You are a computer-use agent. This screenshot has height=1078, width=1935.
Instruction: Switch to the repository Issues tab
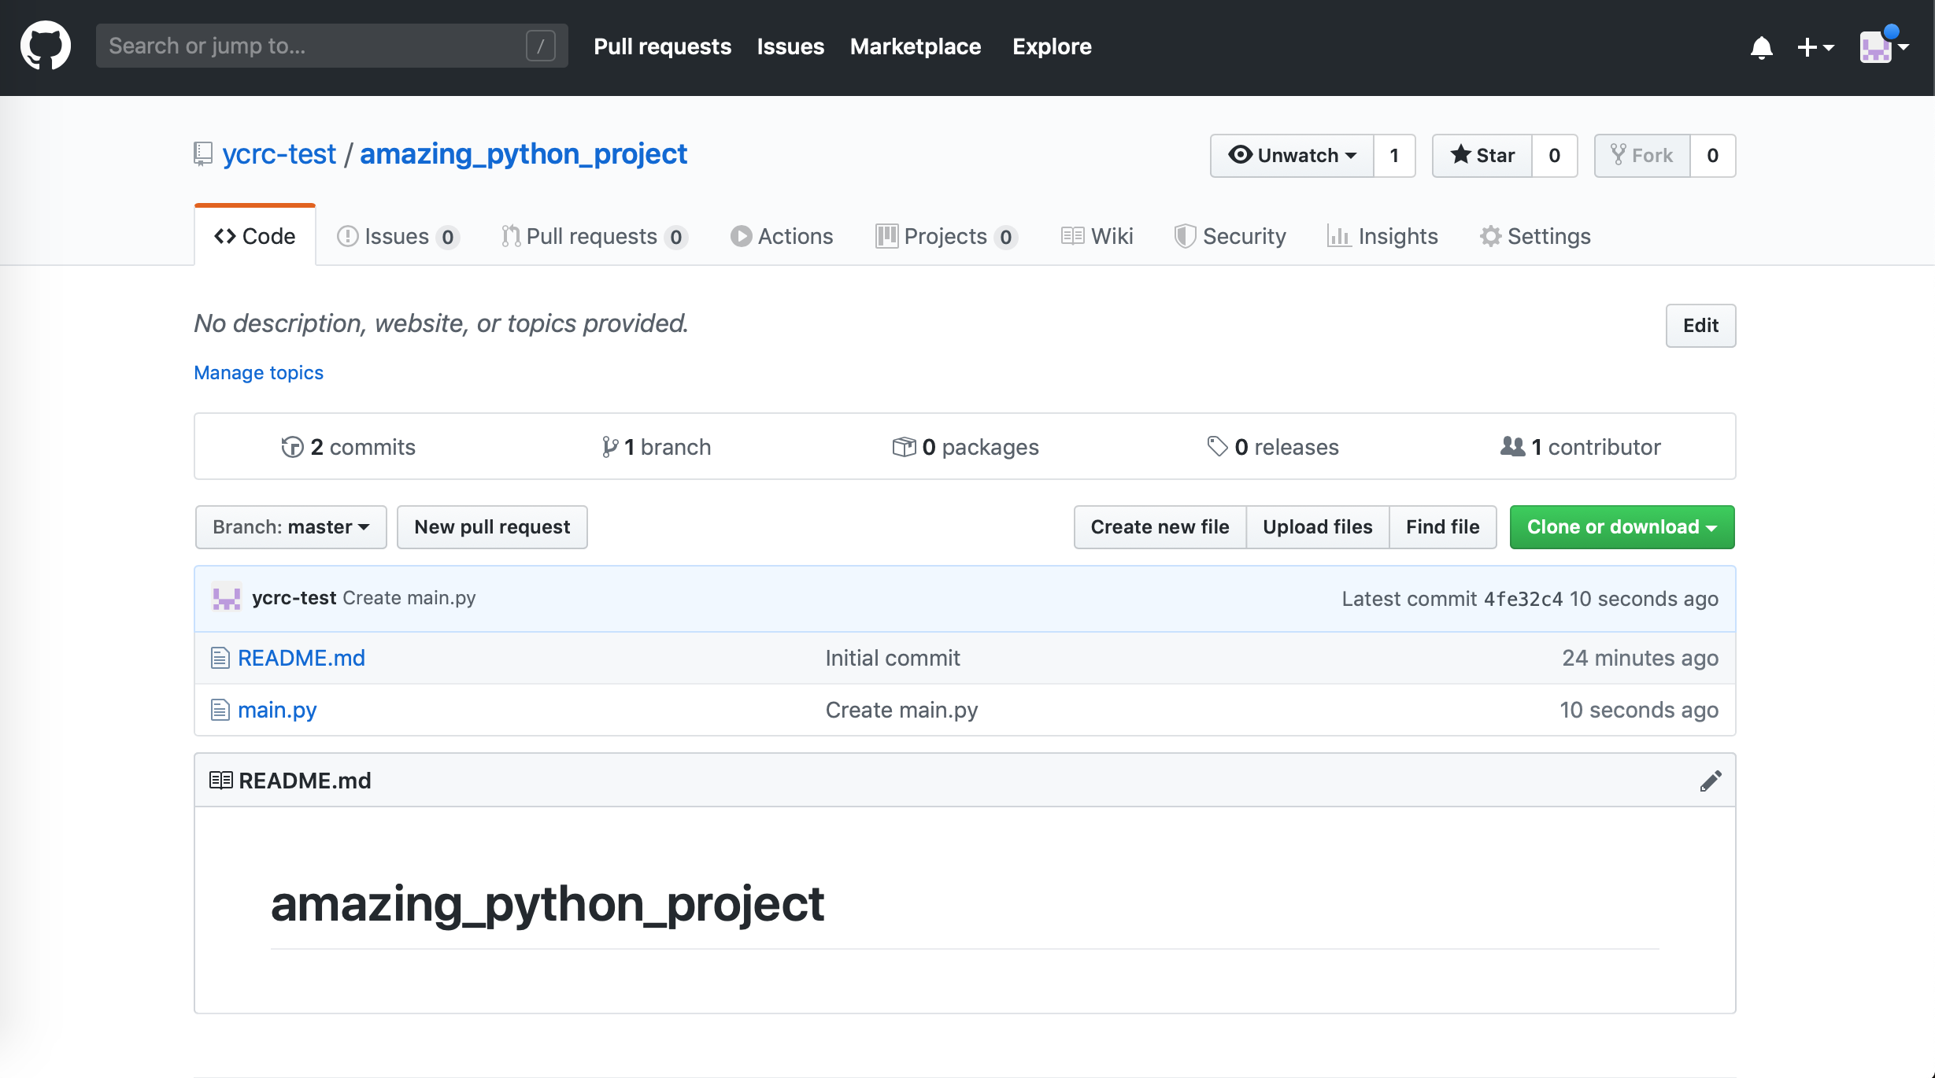pos(398,236)
